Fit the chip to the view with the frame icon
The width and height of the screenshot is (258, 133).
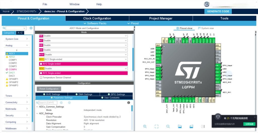[x=156, y=126]
